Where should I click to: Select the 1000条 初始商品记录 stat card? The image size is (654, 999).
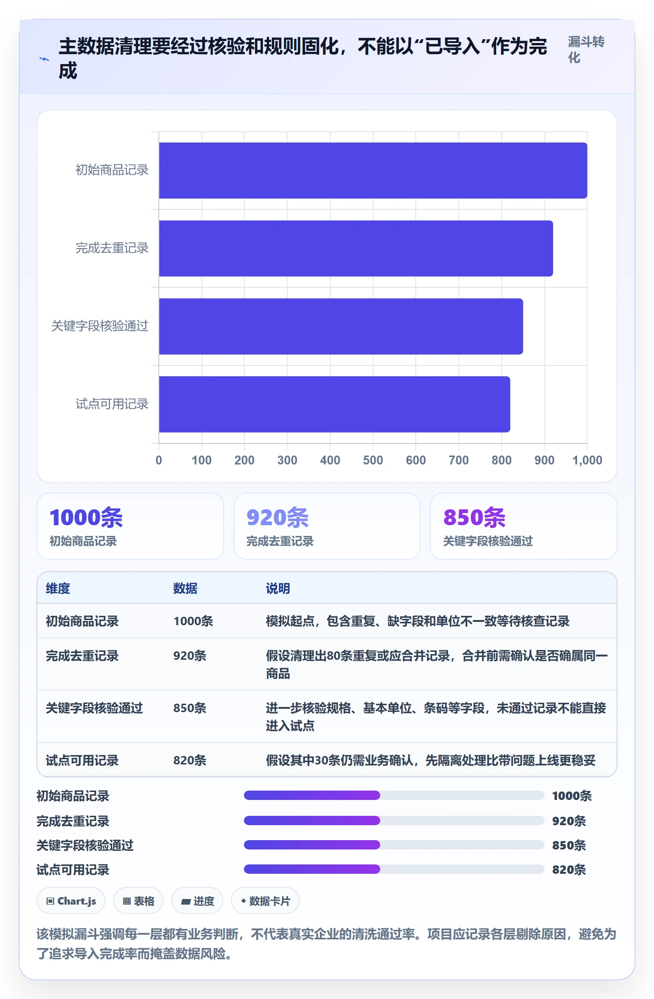coord(130,526)
